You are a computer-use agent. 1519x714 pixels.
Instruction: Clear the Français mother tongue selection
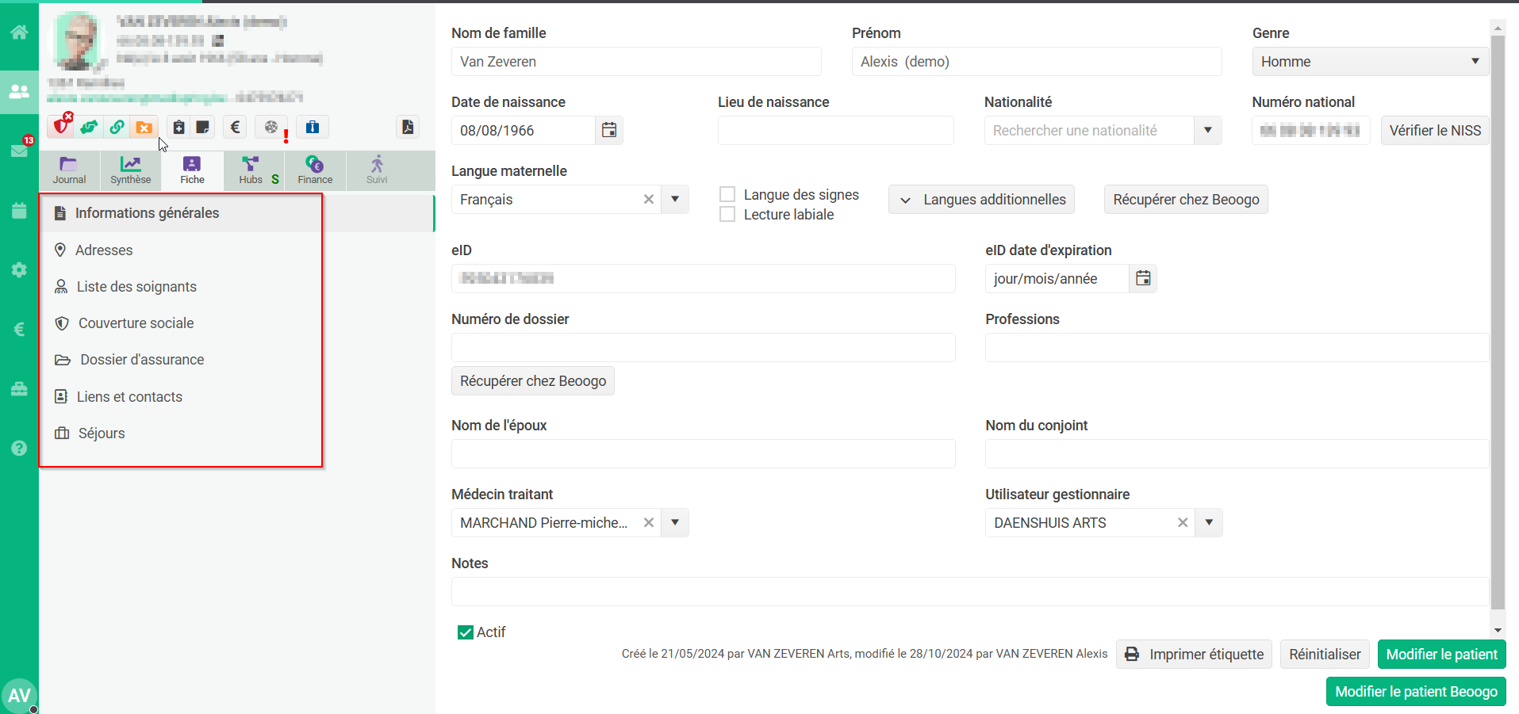point(648,199)
